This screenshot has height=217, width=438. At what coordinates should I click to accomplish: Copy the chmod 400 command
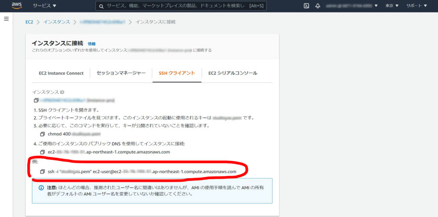click(x=42, y=134)
